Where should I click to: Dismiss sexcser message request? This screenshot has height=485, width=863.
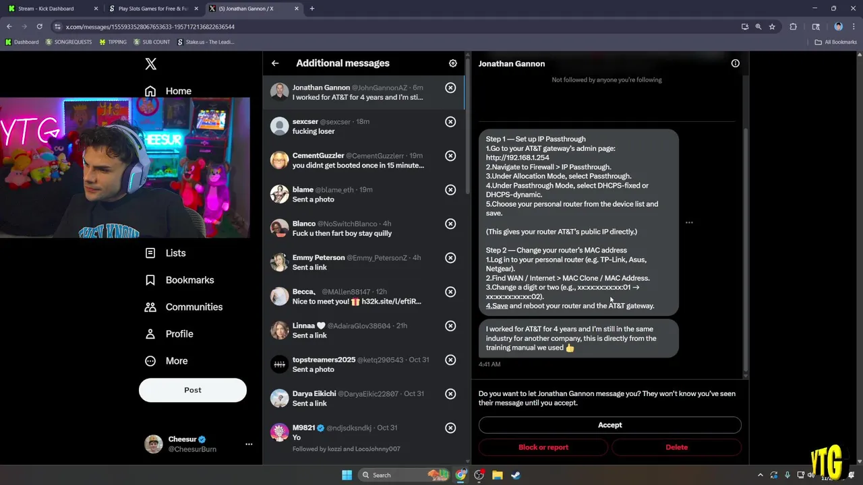450,122
